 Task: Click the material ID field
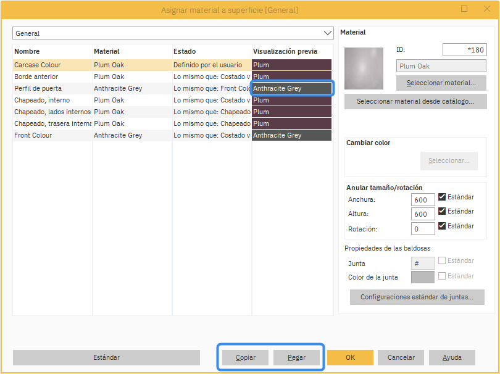464,50
